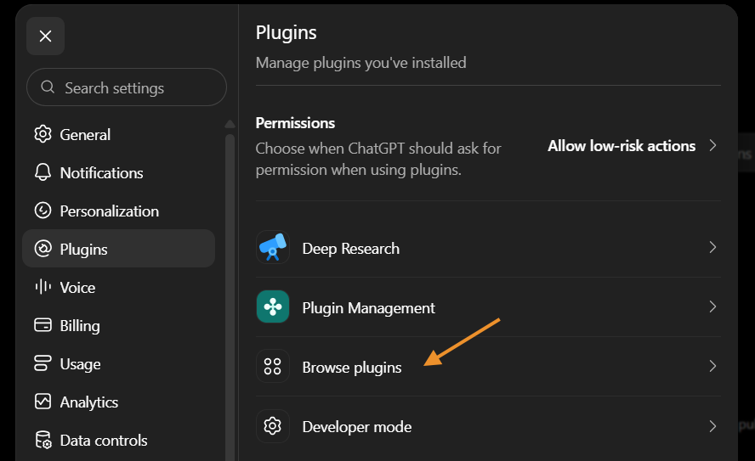Click the green Plugin Management icon
The width and height of the screenshot is (755, 461).
pyautogui.click(x=273, y=306)
